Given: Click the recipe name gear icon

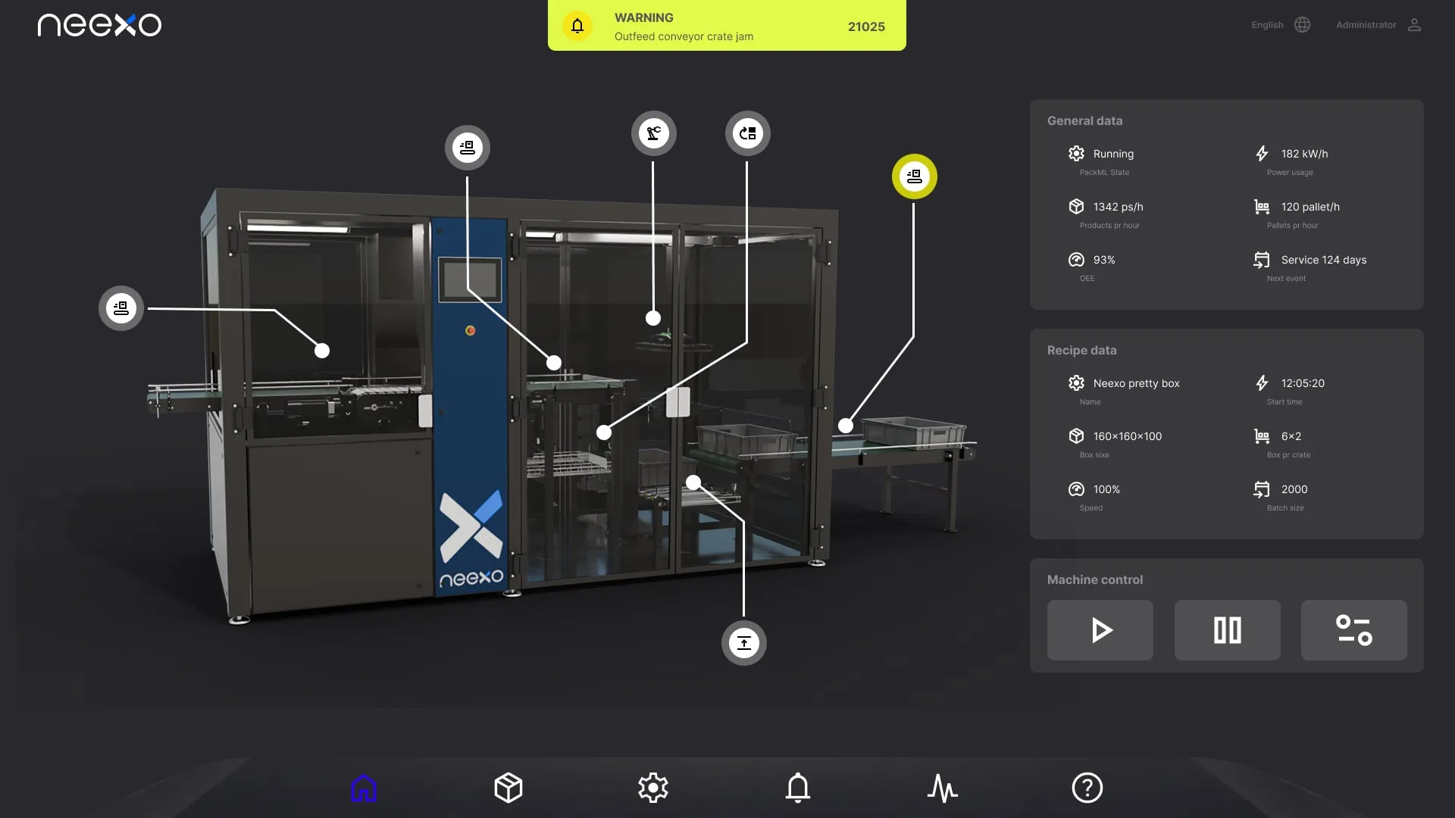Looking at the screenshot, I should (1076, 383).
